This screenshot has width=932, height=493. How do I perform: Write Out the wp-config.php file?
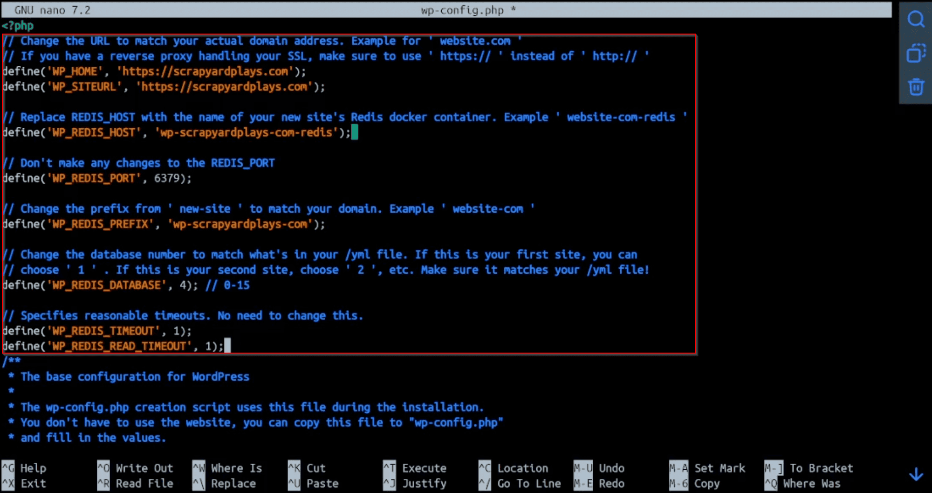tap(144, 468)
